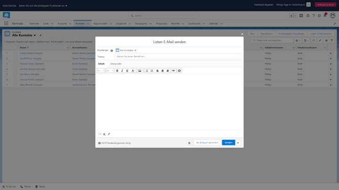Open the row actions for Carole White

pos(331,53)
